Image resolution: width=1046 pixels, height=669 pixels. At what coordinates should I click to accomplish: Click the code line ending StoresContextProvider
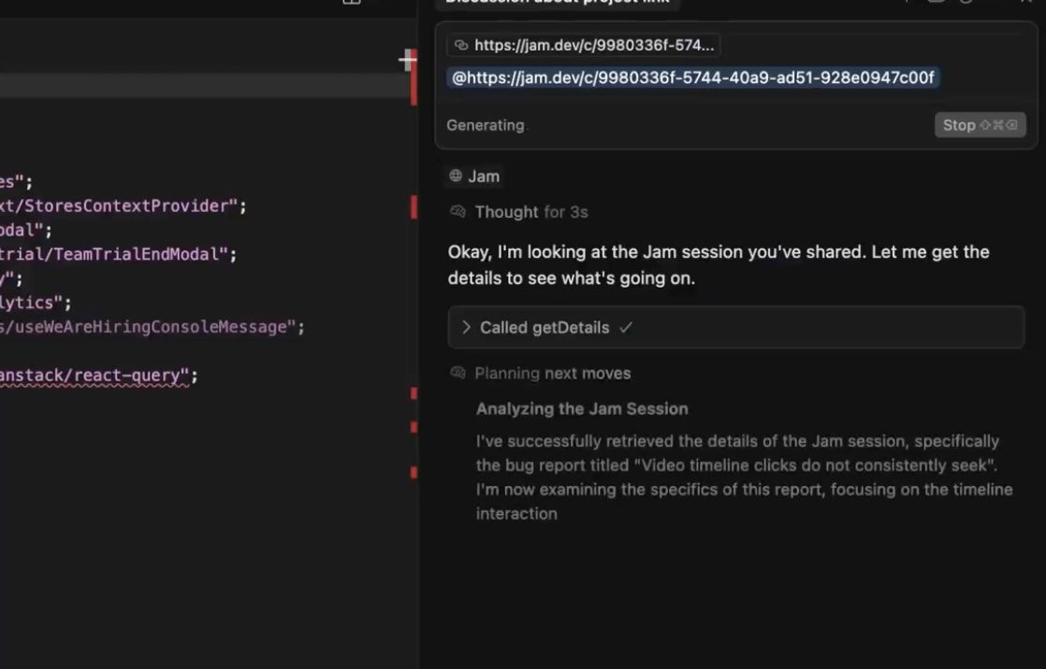123,206
